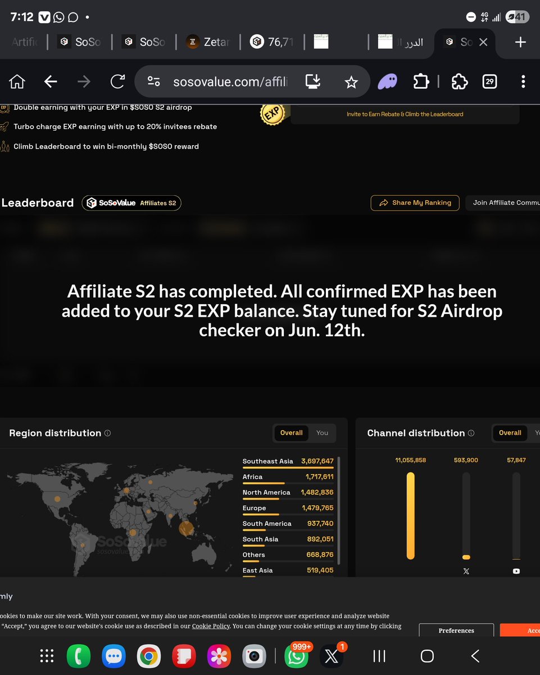Open the purple ghost wallet extension
The image size is (540, 675).
pyautogui.click(x=387, y=82)
